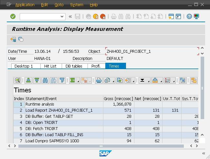The width and height of the screenshot is (210, 159).
Task: Expand the dropdown arrow beside the tray icon
Action: pyautogui.click(x=161, y=81)
